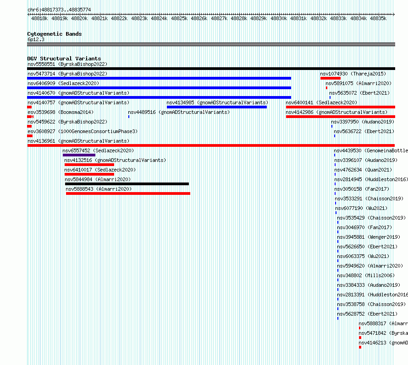
Task: Click nsv6410017 (Sedlazeck2020) label
Action: tap(100, 170)
